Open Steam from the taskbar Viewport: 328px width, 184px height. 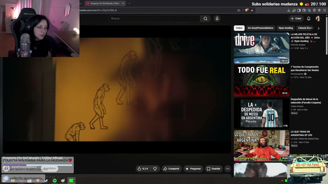pyautogui.click(x=46, y=181)
